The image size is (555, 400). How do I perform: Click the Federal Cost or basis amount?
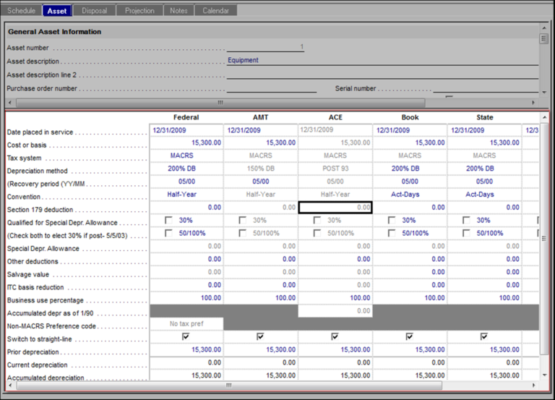tap(186, 143)
